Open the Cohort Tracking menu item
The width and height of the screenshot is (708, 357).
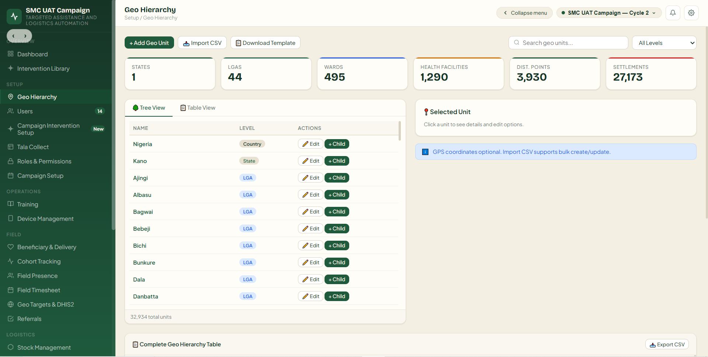56,261
